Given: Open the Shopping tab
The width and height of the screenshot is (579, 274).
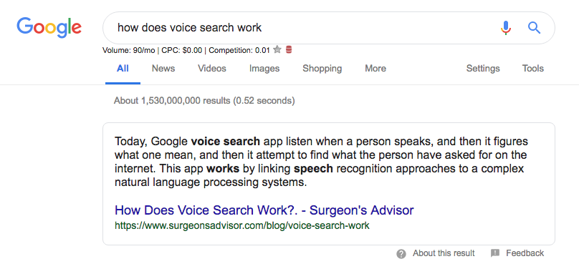Looking at the screenshot, I should [322, 69].
